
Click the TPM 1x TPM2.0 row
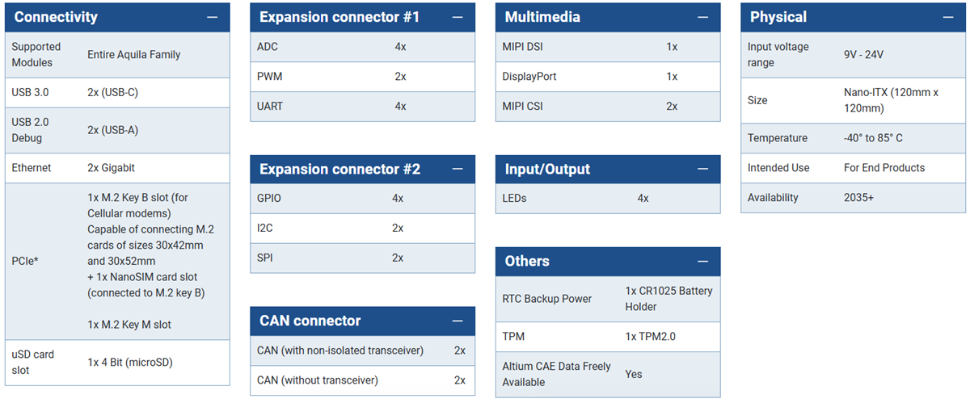607,337
